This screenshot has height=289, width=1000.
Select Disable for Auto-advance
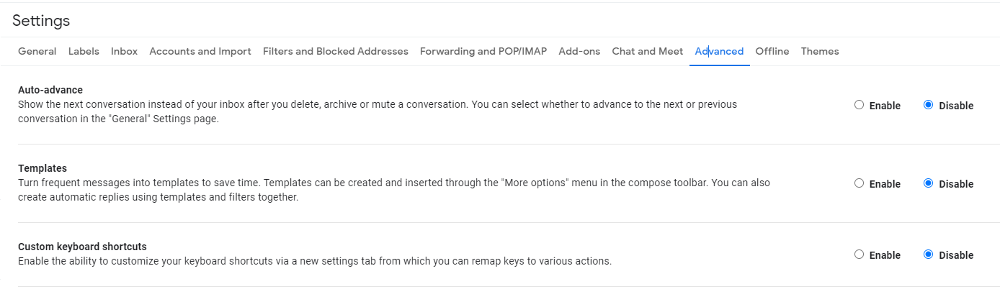tap(928, 105)
